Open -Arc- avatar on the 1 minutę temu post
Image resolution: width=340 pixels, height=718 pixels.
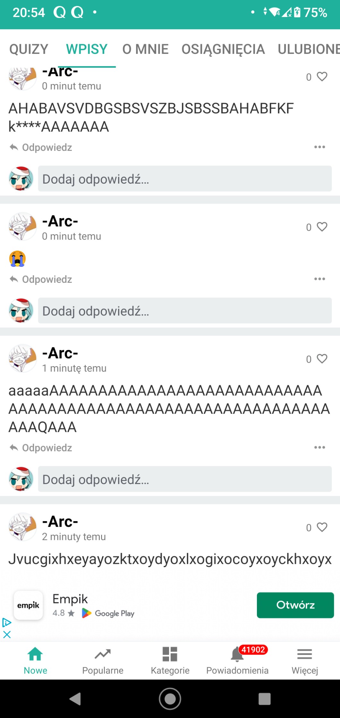coord(22,358)
